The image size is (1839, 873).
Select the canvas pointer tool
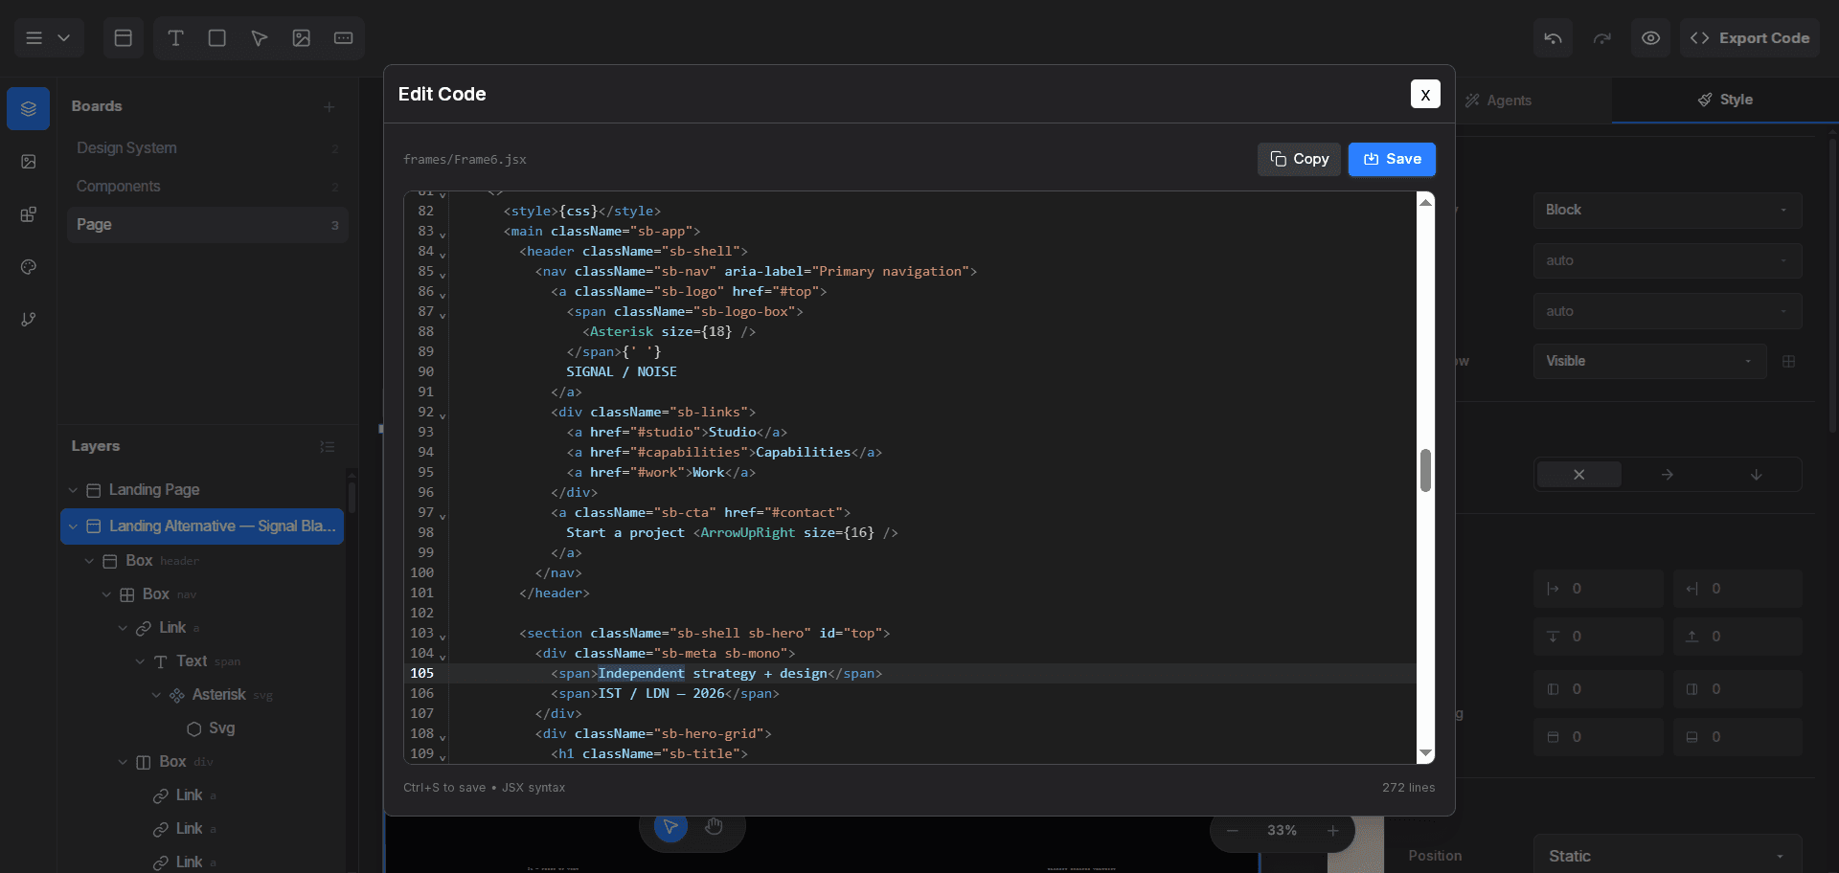click(670, 826)
